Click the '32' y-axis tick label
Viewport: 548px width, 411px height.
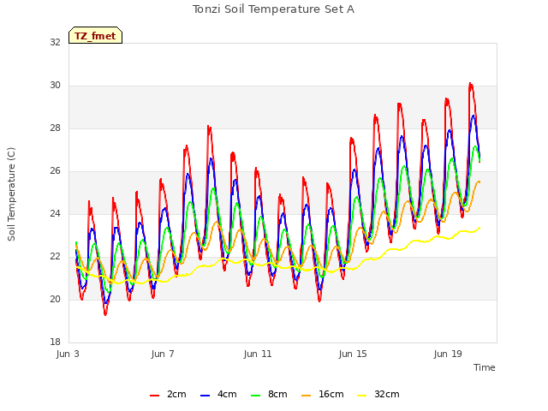coord(55,42)
